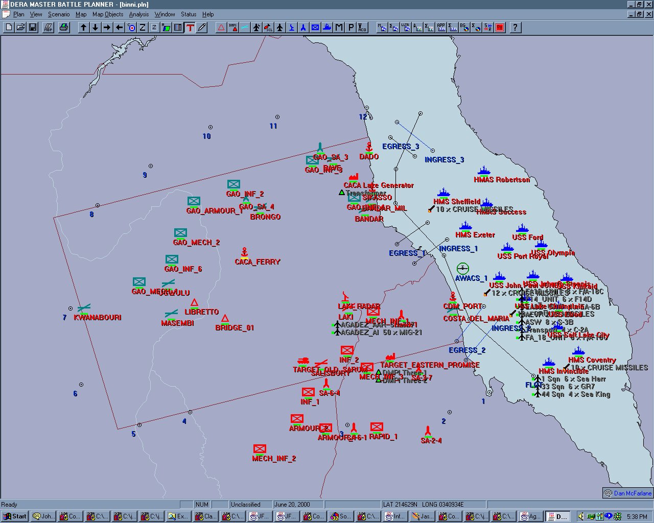Open the Scenario menu

(x=58, y=14)
